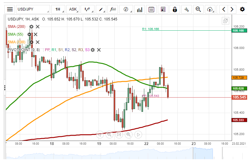Grab the left panel resize handle dots
Viewport: 249px width, 162px height.
coord(5,88)
